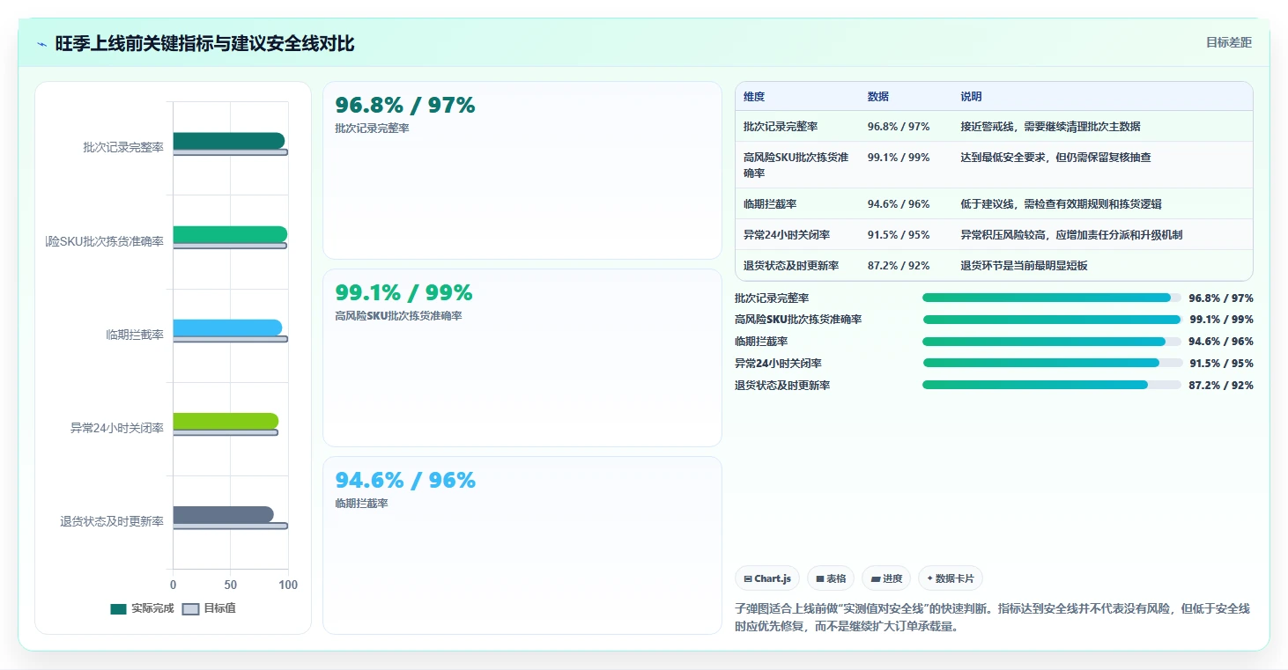Click progress list value 87.2% / 92%
1288x670 pixels.
1221,386
